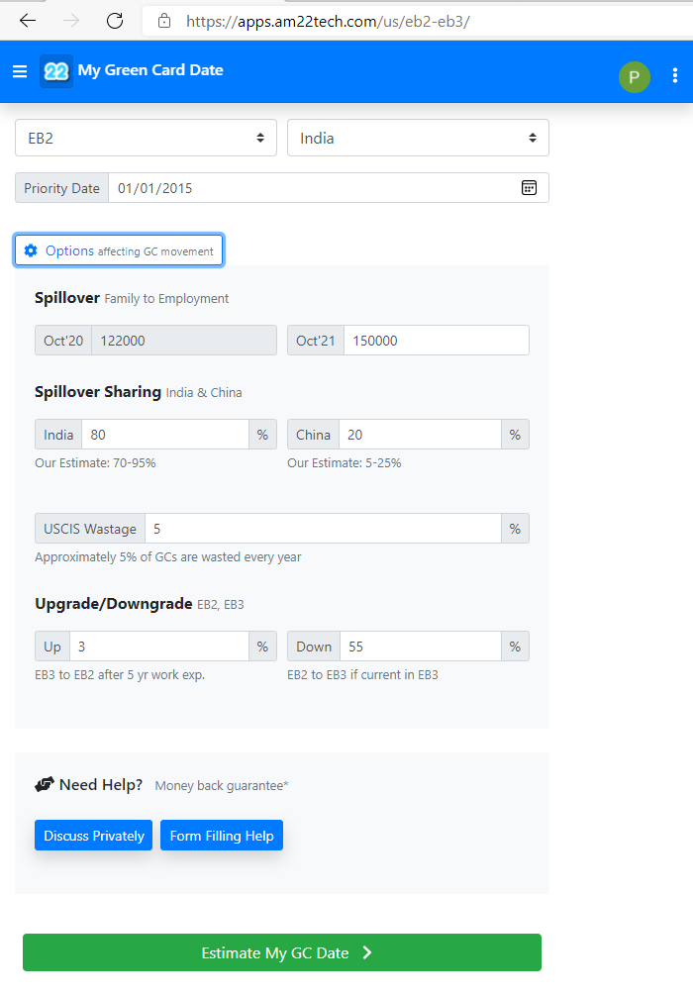Expand the EB2 category dropdown
Viewport: 693px width, 996px height.
(x=146, y=139)
